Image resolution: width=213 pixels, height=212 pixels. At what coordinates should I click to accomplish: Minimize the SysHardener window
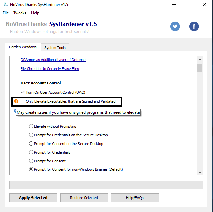click(x=174, y=4)
